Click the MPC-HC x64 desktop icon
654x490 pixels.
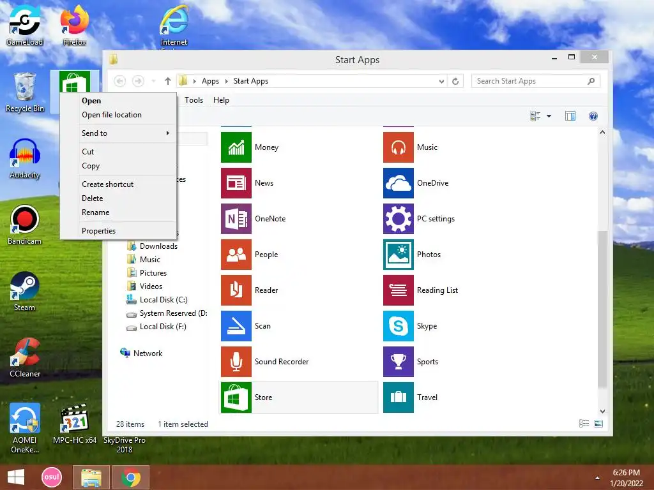pyautogui.click(x=75, y=424)
